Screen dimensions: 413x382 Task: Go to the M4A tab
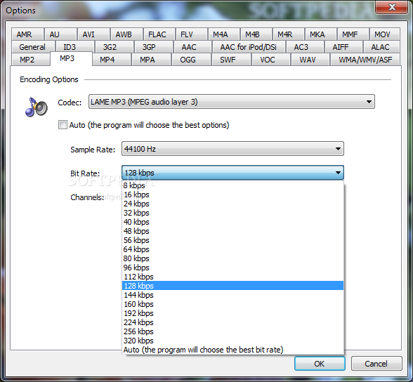click(x=224, y=34)
